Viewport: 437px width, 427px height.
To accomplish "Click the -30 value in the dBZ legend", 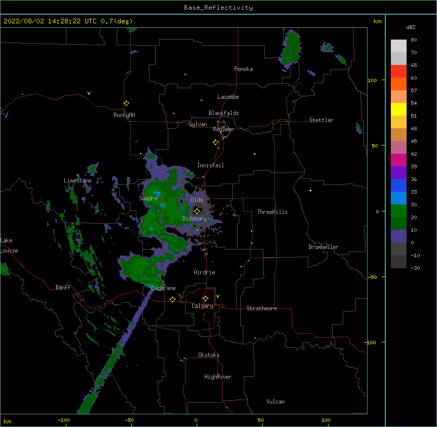I will pyautogui.click(x=415, y=268).
